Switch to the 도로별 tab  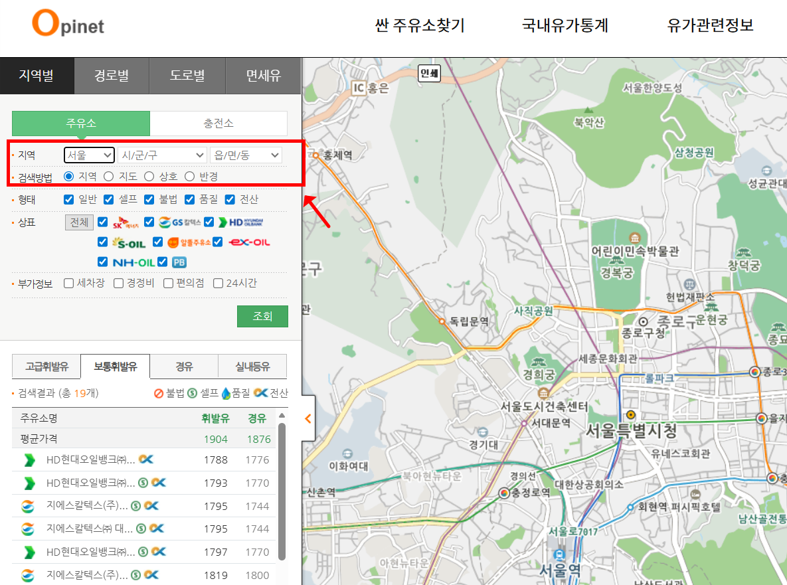(x=187, y=76)
